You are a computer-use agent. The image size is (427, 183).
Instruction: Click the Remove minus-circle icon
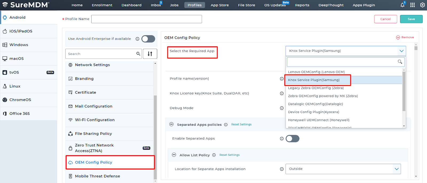tap(398, 37)
